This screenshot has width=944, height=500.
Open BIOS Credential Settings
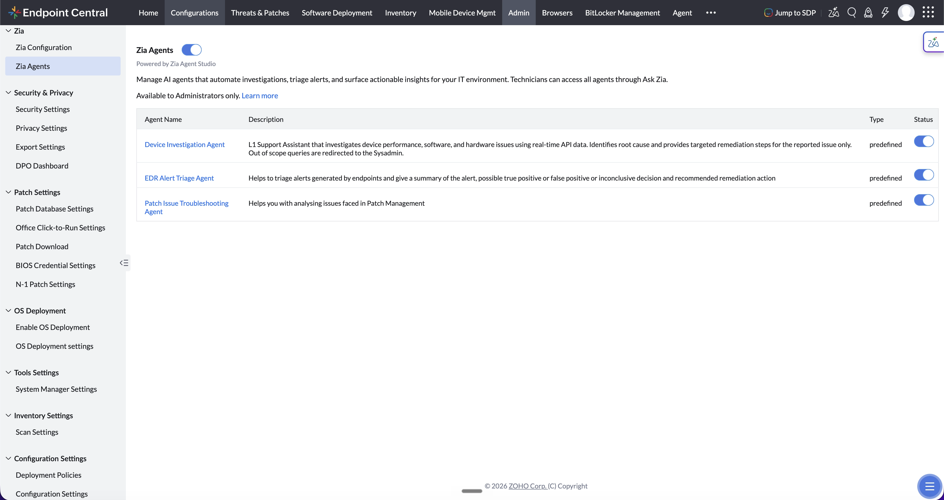[63, 265]
